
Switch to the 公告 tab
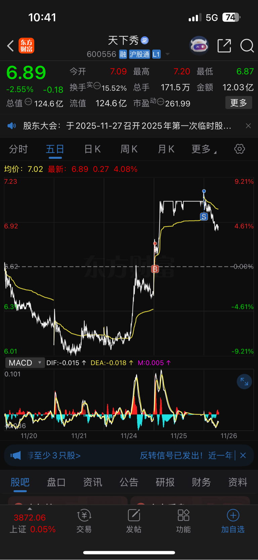click(129, 482)
